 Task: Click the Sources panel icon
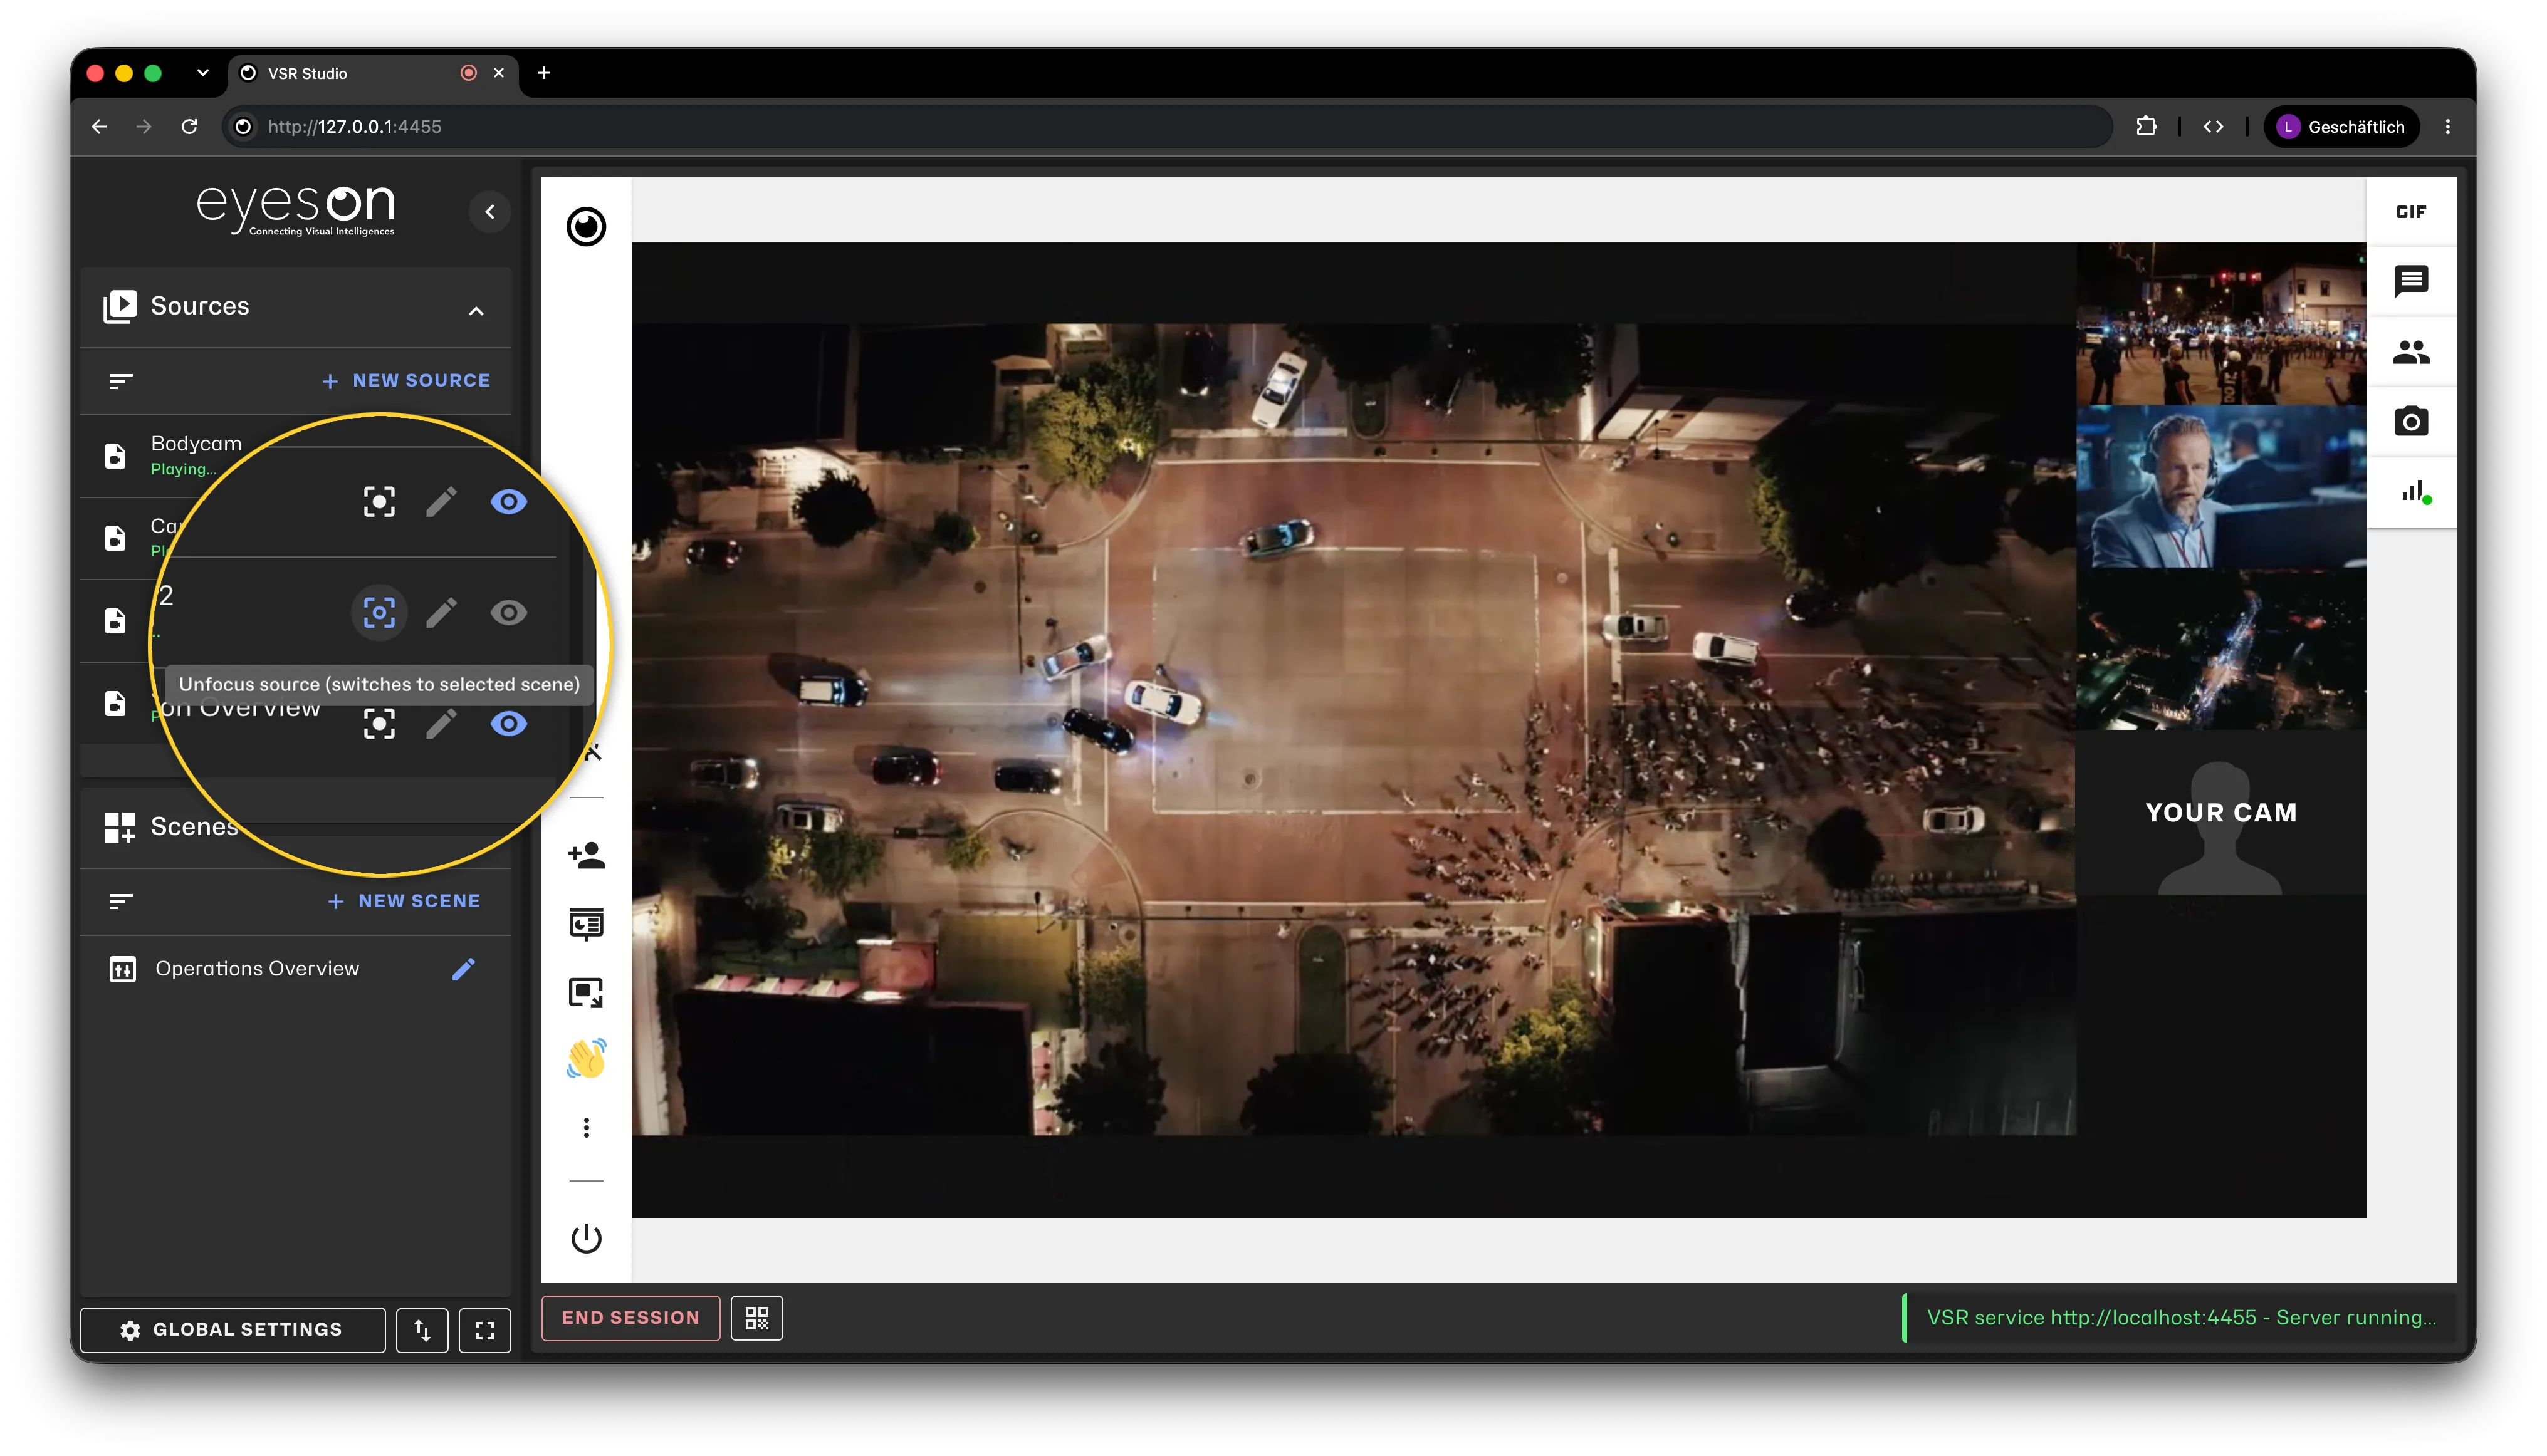tap(120, 306)
